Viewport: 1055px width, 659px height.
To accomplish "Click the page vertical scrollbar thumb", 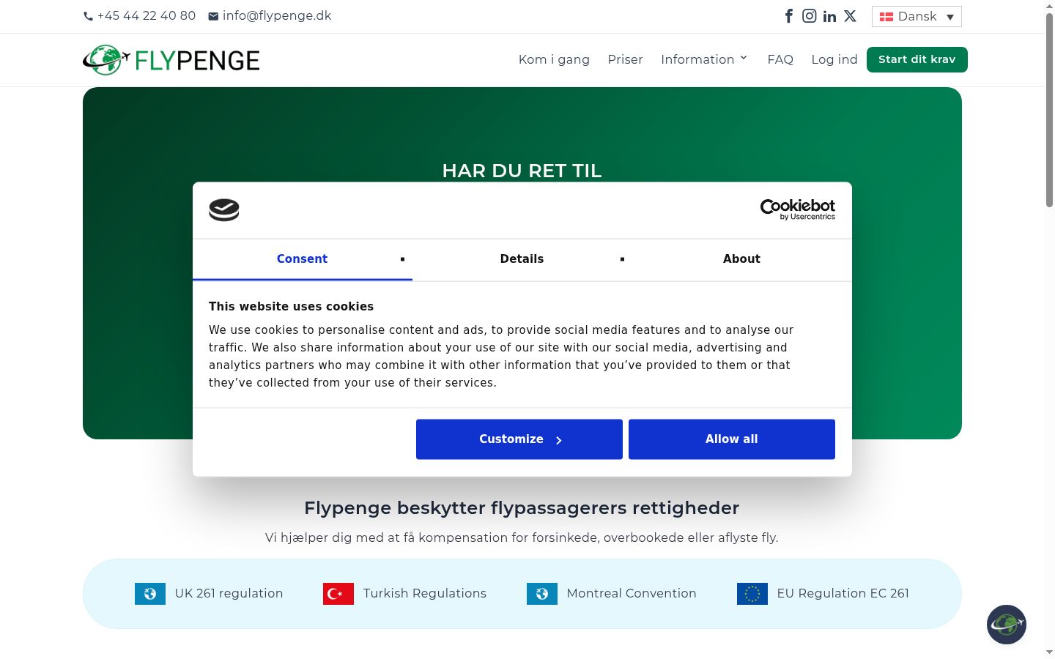I will pyautogui.click(x=1049, y=110).
